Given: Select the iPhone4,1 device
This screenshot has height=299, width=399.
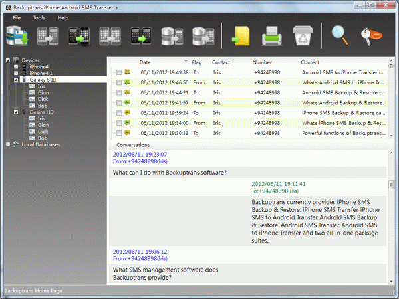Looking at the screenshot, I should 41,73.
